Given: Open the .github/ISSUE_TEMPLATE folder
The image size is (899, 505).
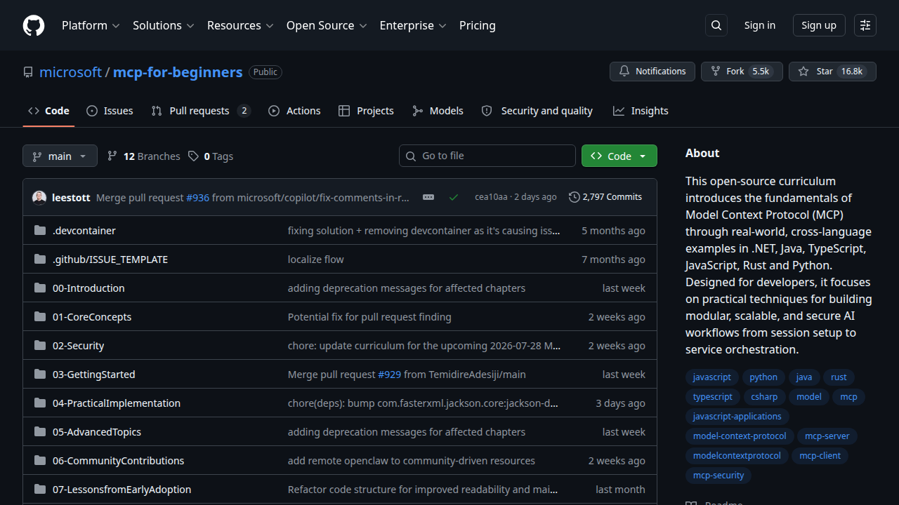Looking at the screenshot, I should click(110, 260).
